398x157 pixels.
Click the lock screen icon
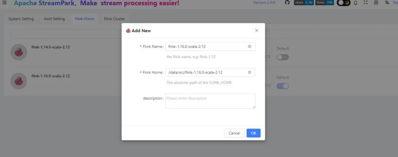(x=376, y=3)
